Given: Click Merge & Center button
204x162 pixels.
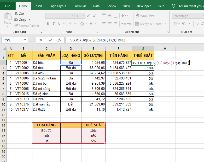Looking at the screenshot, I should pos(149,24).
